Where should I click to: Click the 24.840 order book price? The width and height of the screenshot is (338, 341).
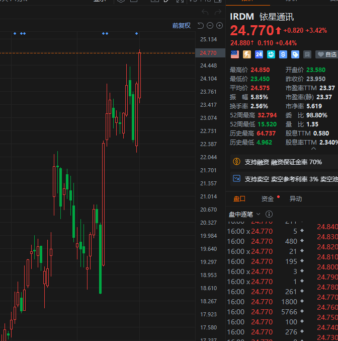pyautogui.click(x=327, y=227)
